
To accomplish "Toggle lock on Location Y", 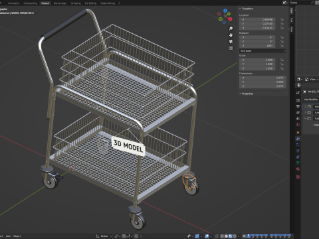I will point(282,24).
